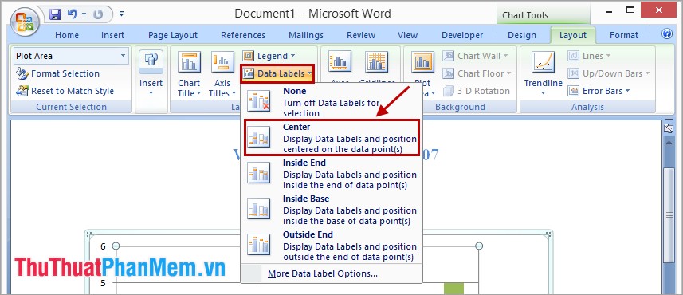This screenshot has width=683, height=295.
Task: Open the Developer tab
Action: pos(462,35)
